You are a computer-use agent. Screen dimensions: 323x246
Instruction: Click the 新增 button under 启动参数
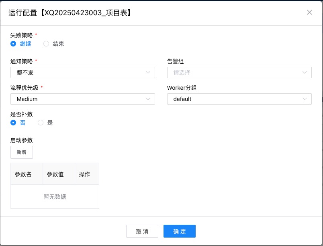click(21, 152)
